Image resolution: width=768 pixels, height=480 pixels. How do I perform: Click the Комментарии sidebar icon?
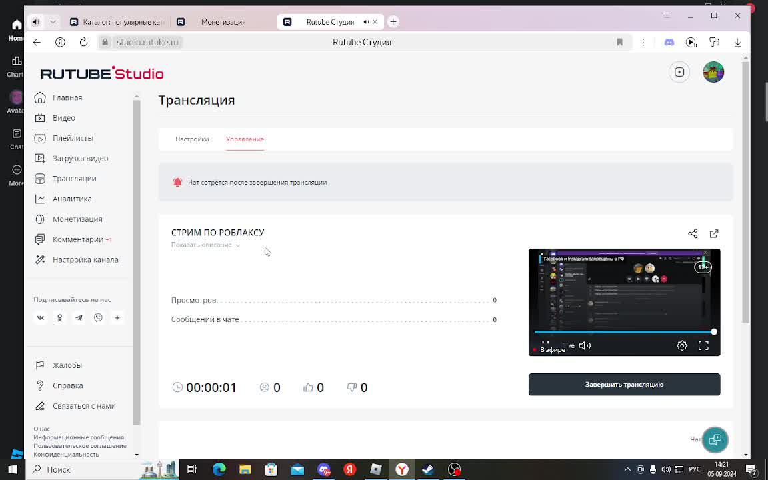pyautogui.click(x=40, y=239)
